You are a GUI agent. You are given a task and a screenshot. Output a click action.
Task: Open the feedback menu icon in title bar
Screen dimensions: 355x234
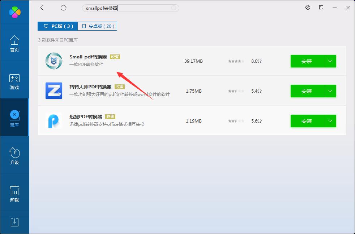[x=321, y=8]
